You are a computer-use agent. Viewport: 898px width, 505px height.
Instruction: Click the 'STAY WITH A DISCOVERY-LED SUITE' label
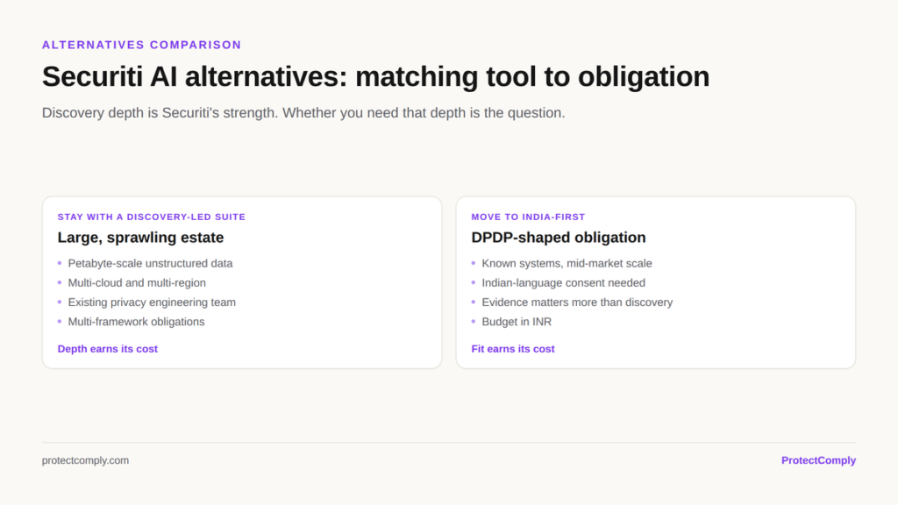coord(151,217)
